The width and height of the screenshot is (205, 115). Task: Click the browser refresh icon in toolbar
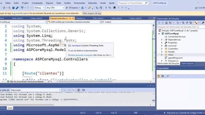click(82, 8)
